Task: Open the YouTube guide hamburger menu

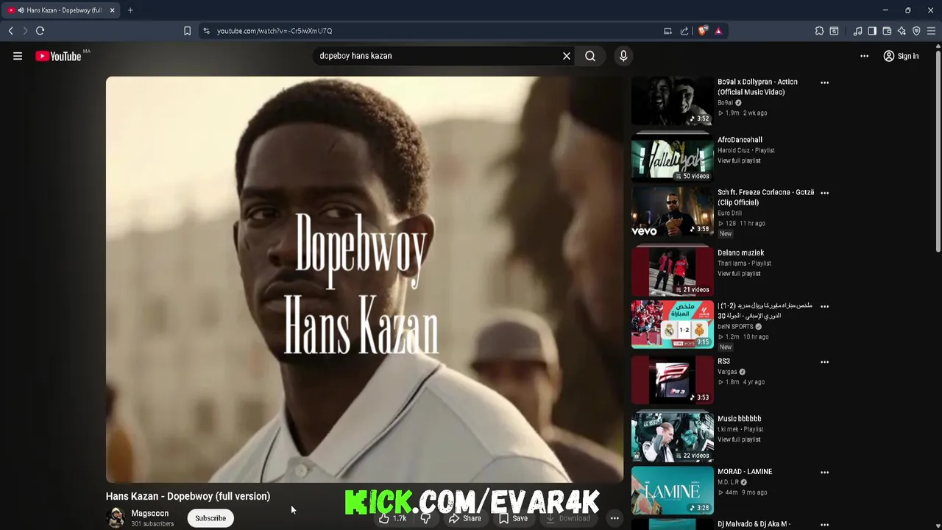Action: click(x=18, y=56)
